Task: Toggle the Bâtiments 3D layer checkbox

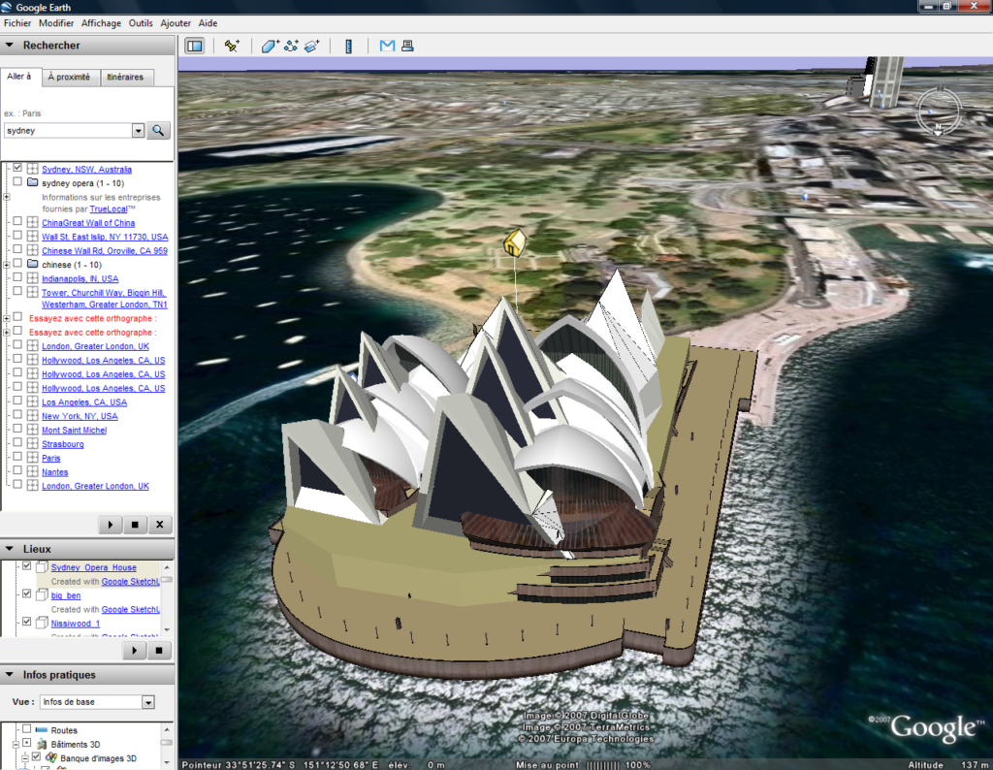Action: [x=26, y=744]
